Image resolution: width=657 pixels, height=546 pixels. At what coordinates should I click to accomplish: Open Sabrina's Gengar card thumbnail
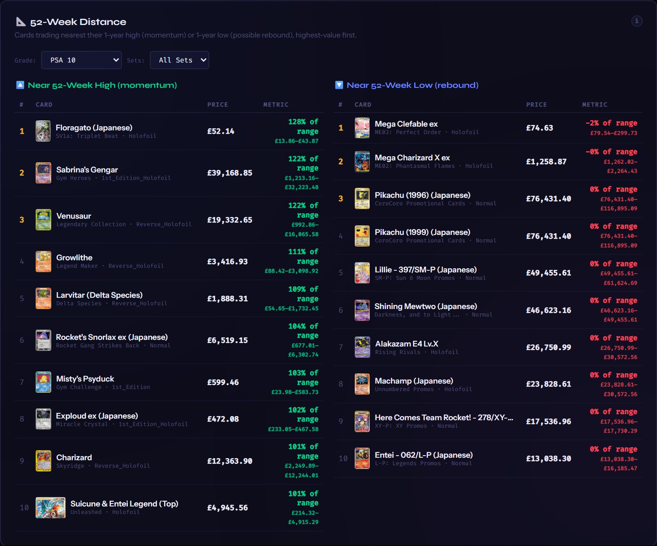point(43,173)
